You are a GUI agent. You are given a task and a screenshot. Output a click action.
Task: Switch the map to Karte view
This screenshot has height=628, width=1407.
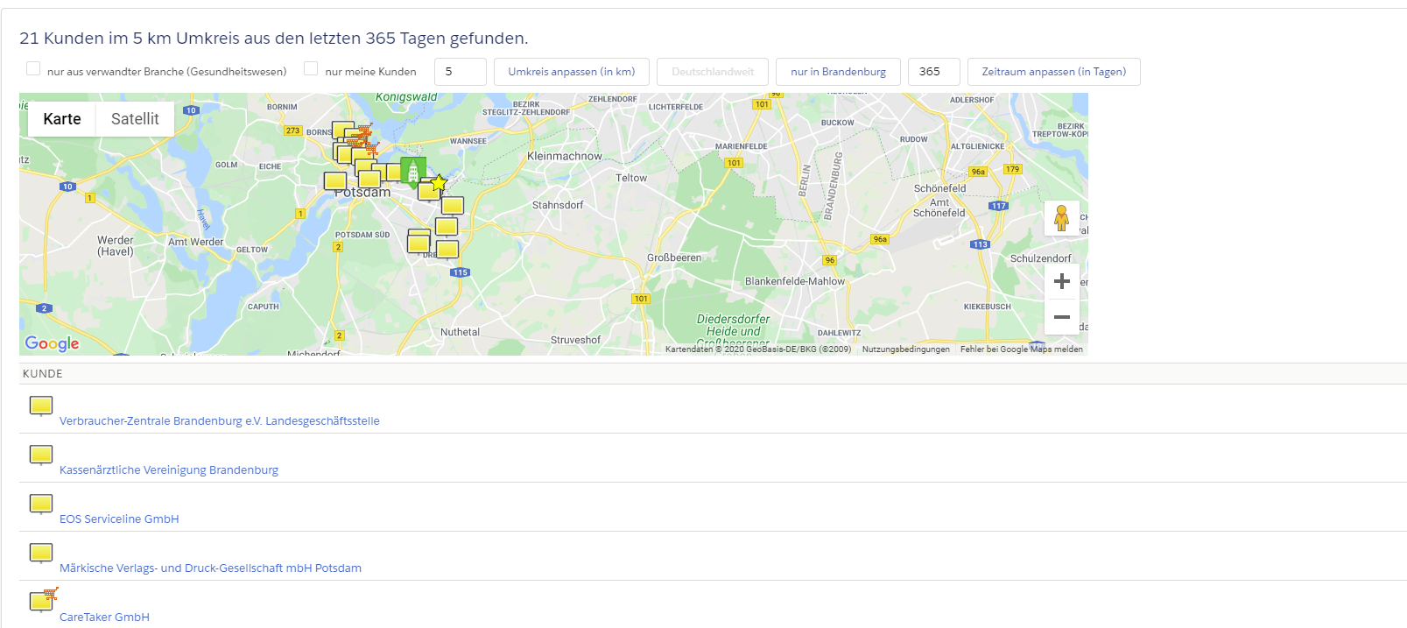[x=62, y=119]
